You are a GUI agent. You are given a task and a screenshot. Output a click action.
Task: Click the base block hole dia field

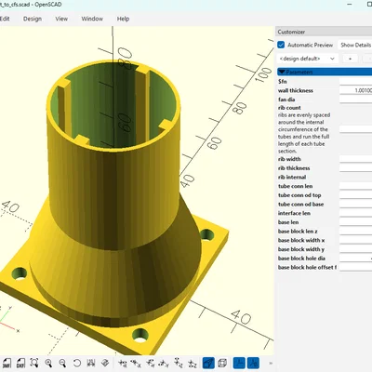point(355,258)
